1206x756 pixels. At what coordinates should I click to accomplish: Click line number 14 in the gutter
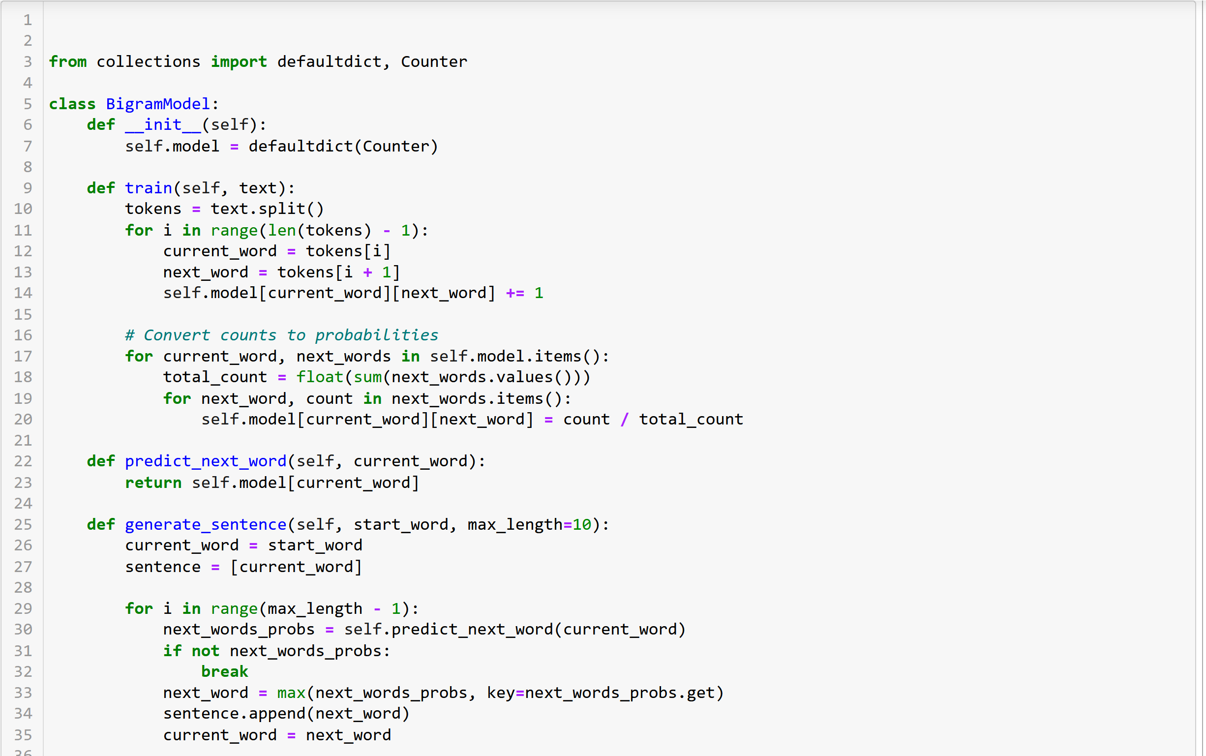(23, 293)
